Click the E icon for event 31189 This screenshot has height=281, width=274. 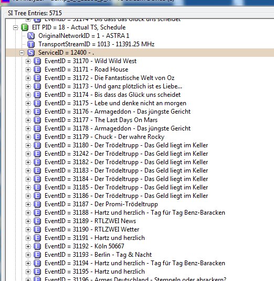coord(37,221)
